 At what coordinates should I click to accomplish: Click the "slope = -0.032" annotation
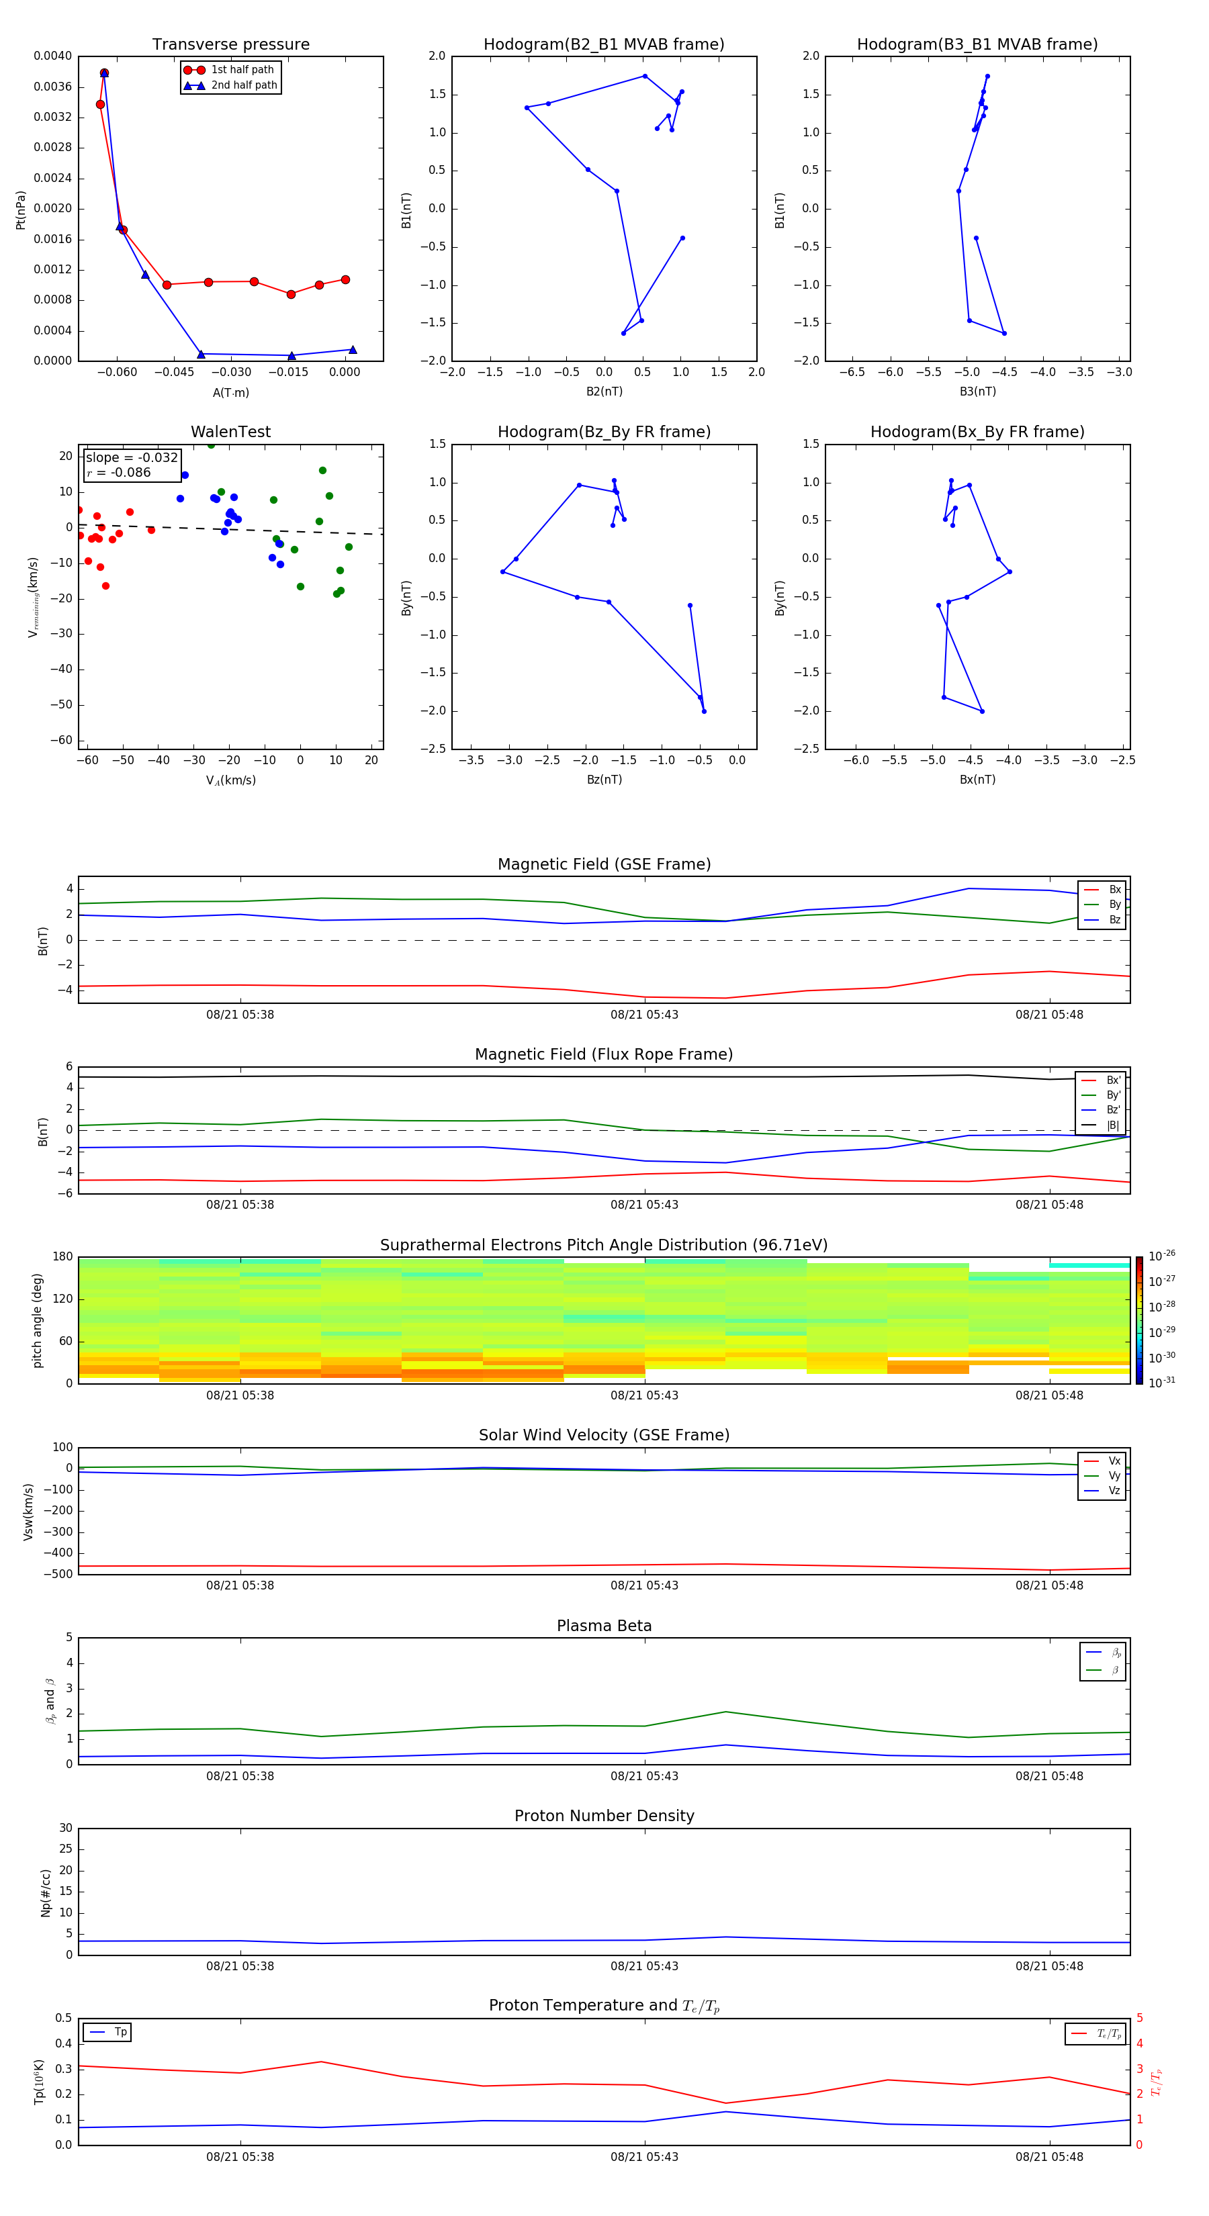132,458
